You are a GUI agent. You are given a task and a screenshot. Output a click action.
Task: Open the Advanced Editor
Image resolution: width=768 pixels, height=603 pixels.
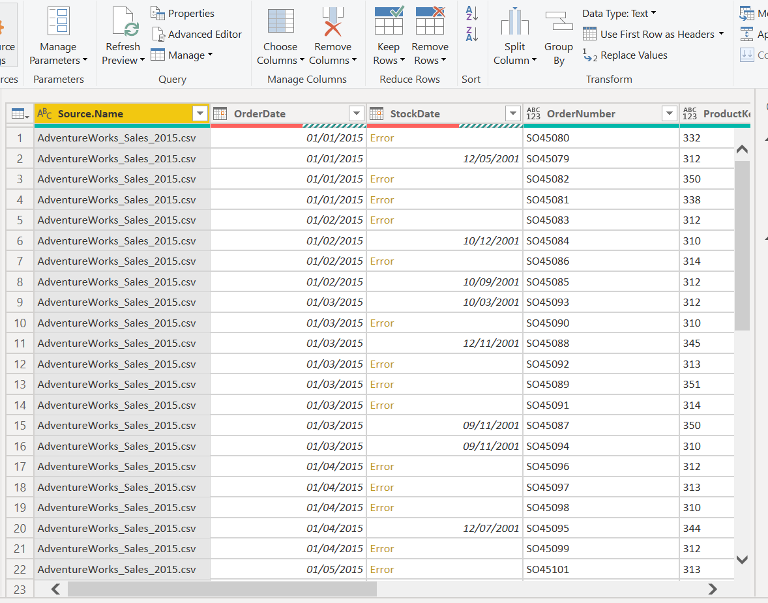coord(198,35)
